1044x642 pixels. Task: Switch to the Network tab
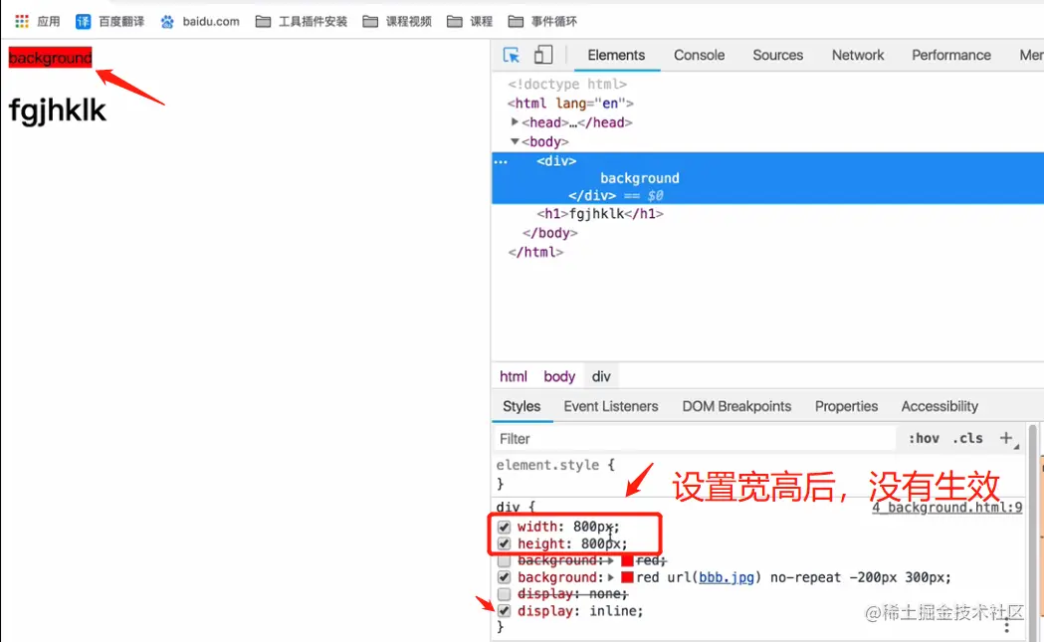858,56
